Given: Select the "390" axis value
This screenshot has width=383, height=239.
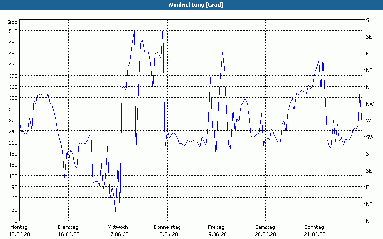Looking at the screenshot, I should (x=13, y=76).
